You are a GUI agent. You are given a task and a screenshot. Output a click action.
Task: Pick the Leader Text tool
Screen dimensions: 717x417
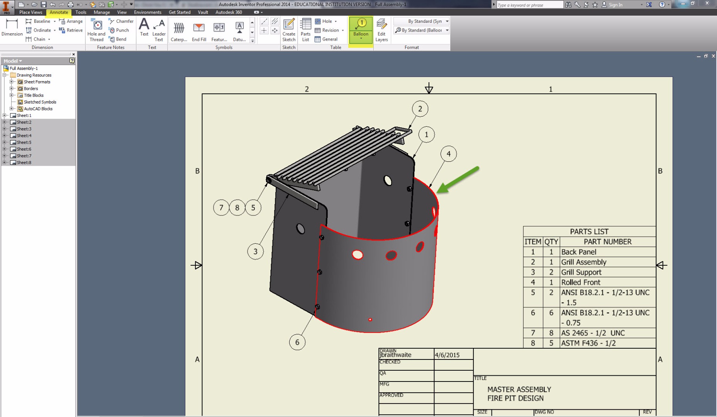159,30
